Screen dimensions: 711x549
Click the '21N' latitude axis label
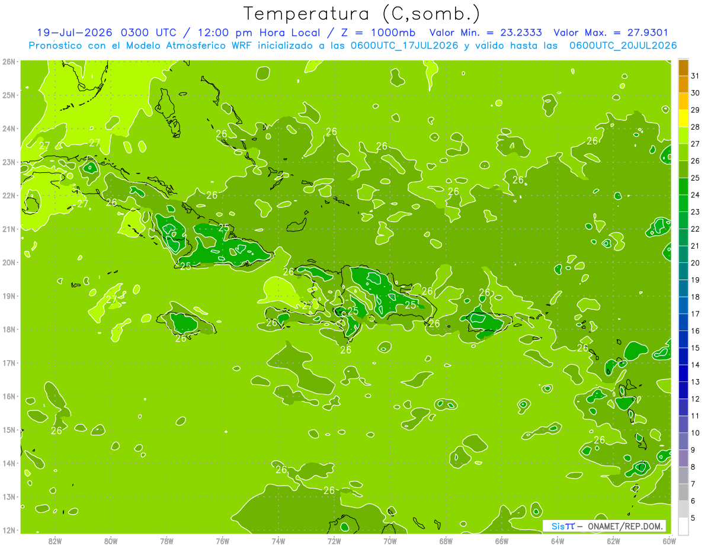[x=9, y=229]
